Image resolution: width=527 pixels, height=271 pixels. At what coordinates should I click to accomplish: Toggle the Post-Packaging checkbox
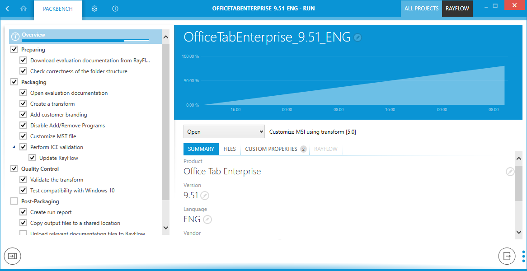point(14,201)
